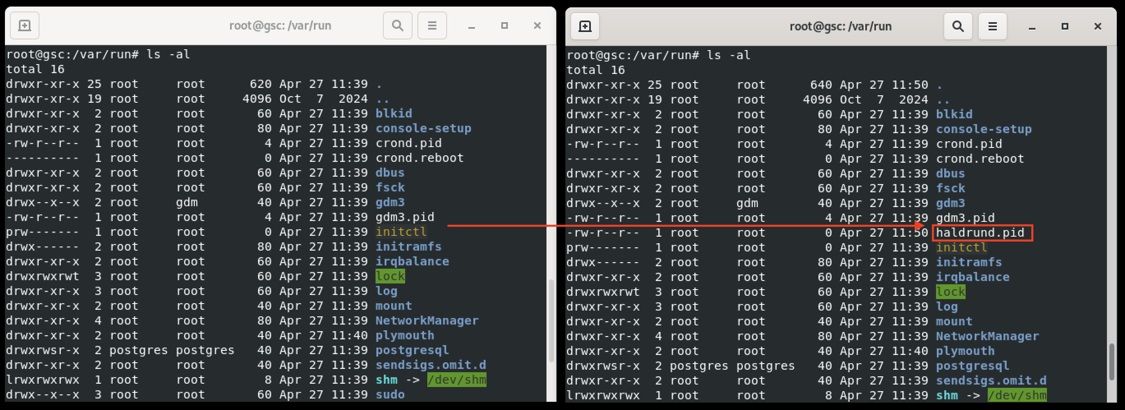Click irqbalance in left terminal
The image size is (1125, 410).
(412, 261)
